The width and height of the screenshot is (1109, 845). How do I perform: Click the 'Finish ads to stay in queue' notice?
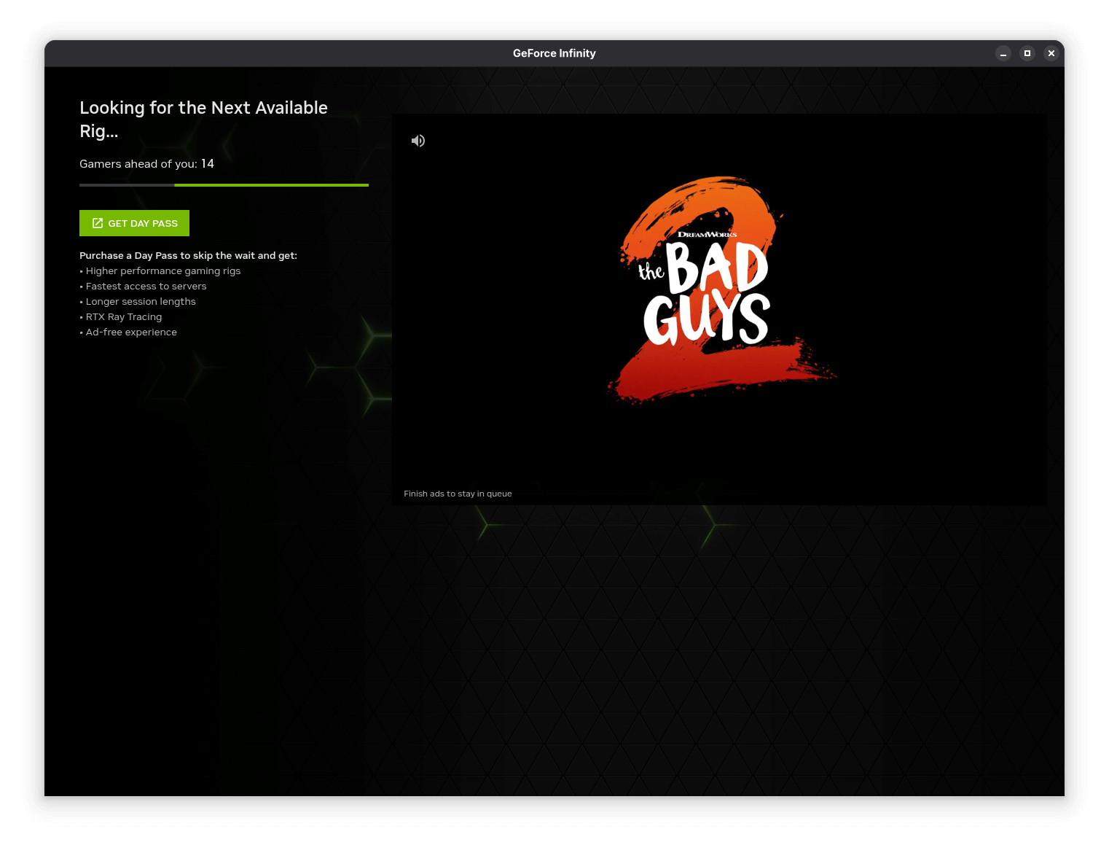(x=458, y=494)
